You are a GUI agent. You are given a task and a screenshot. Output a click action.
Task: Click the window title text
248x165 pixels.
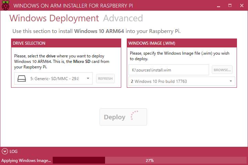coord(73,6)
